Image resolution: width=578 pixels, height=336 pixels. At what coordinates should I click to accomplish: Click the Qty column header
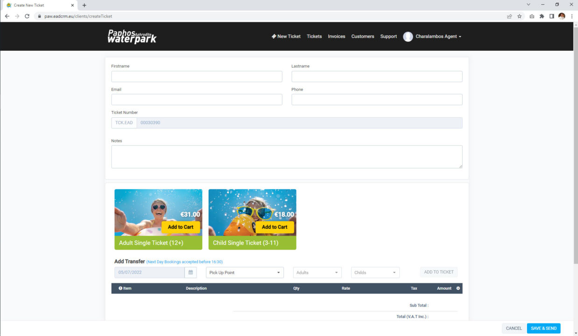pos(296,288)
